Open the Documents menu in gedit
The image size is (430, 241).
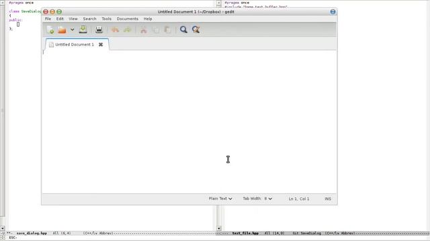tap(127, 19)
